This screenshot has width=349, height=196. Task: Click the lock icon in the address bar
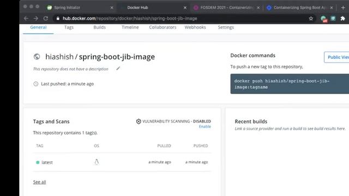pos(58,19)
